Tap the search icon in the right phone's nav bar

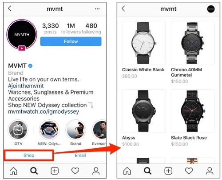pyautogui.click(x=148, y=171)
